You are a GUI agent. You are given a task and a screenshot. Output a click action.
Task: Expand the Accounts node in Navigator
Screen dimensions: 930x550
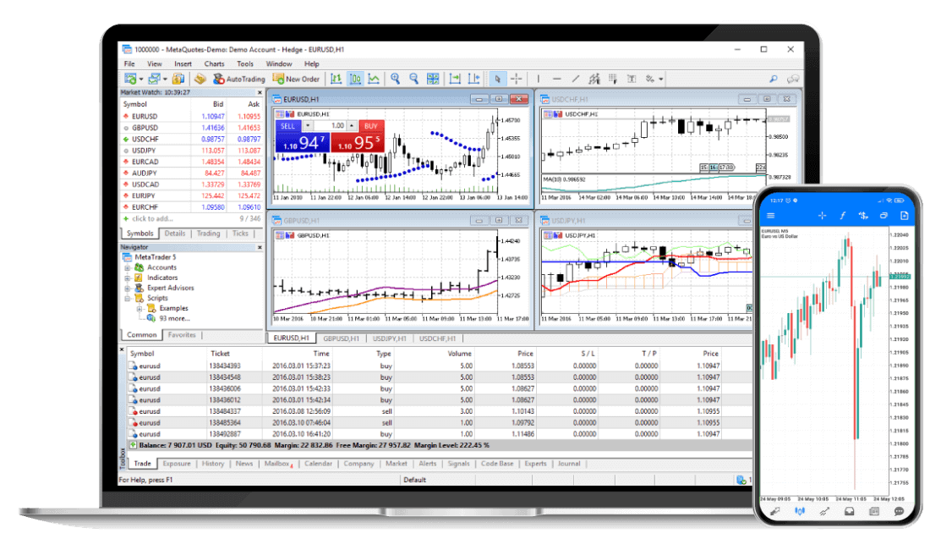click(x=127, y=267)
